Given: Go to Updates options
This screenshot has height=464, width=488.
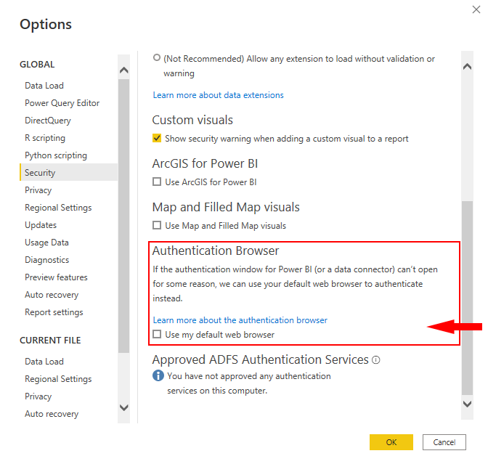Looking at the screenshot, I should click(x=41, y=225).
